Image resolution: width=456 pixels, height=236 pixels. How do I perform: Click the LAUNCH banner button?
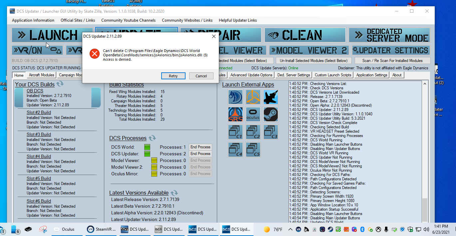[x=47, y=35]
